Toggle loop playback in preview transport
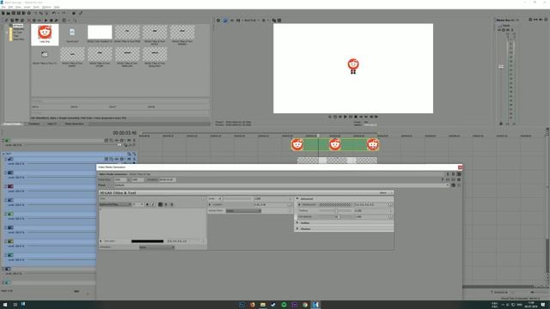550x309 pixels. click(x=335, y=117)
